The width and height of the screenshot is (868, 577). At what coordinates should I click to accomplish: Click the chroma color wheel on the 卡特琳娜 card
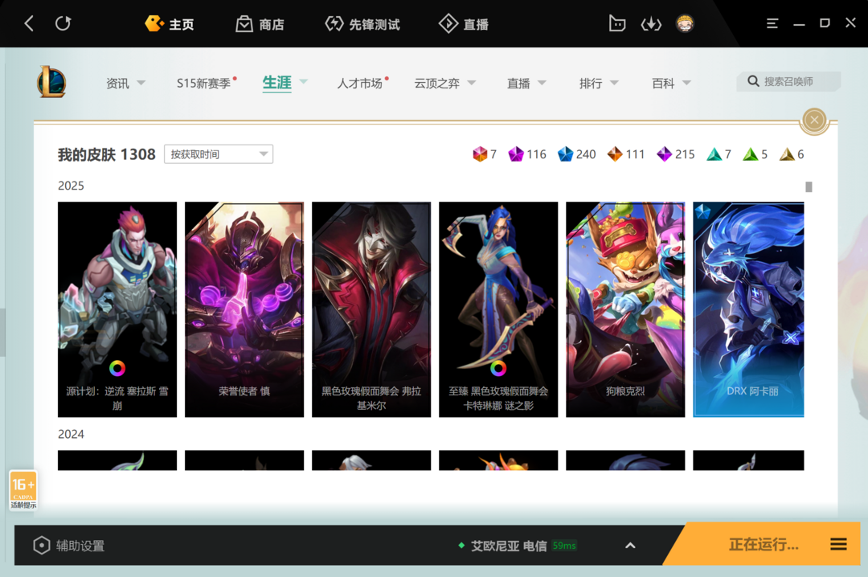point(498,368)
